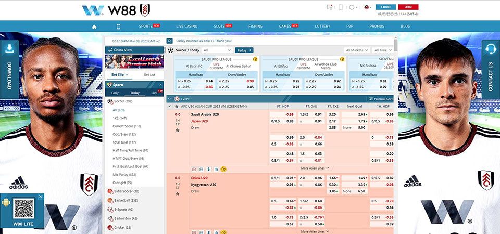The width and height of the screenshot is (500, 234).
Task: Open the Lottery menu
Action: (x=322, y=27)
